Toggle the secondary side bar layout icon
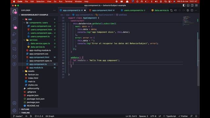The height and width of the screenshot is (118, 210). pos(192,5)
